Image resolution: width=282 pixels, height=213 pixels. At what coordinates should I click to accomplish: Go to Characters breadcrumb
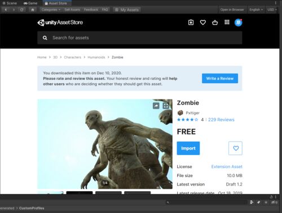click(73, 57)
